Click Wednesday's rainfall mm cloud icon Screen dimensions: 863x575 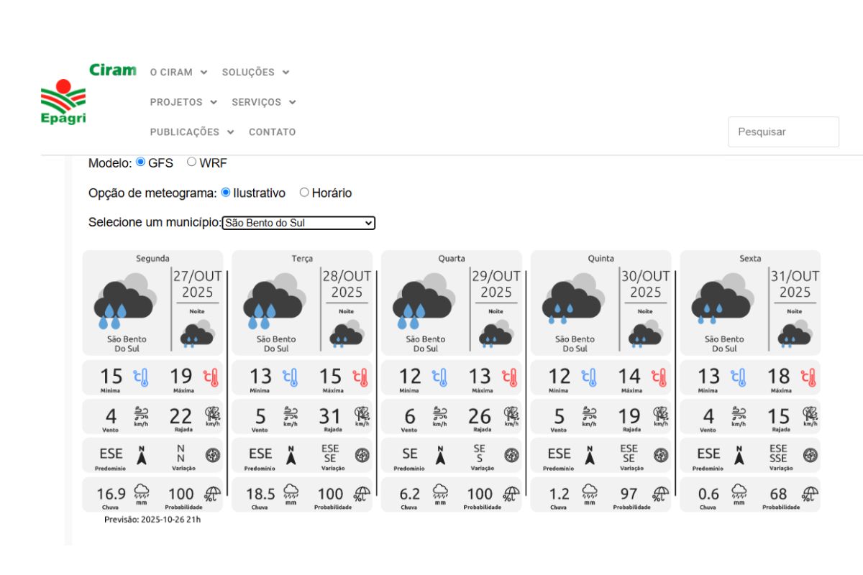coord(440,493)
